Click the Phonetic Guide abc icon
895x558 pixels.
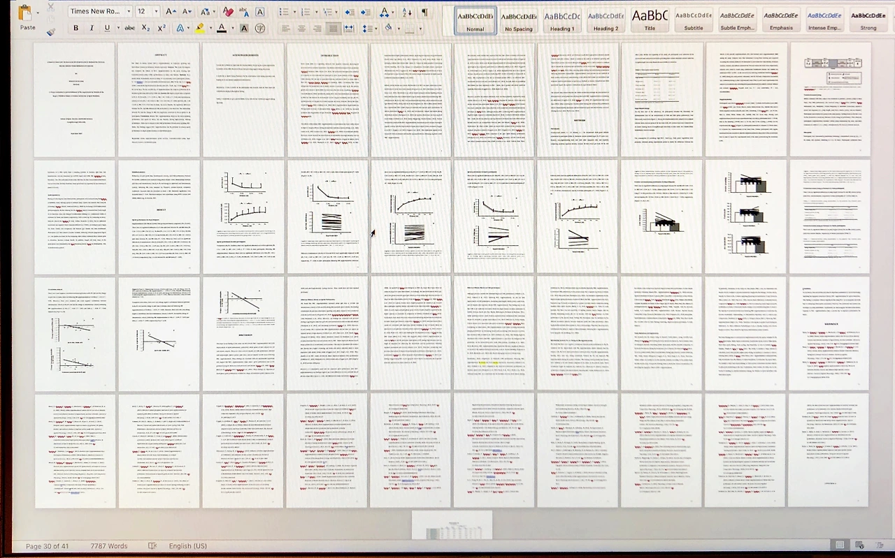pyautogui.click(x=244, y=11)
